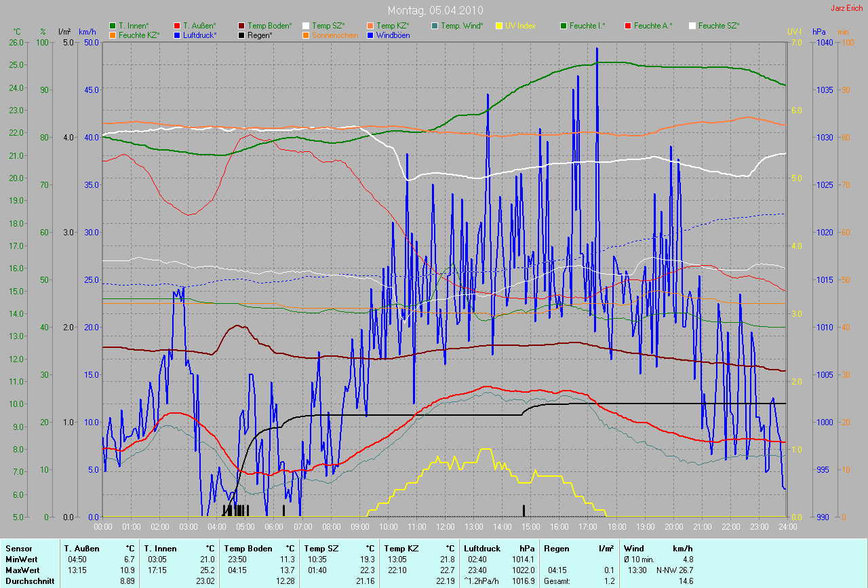Image resolution: width=868 pixels, height=588 pixels.
Task: Toggle the Windböen legend entry
Action: point(393,35)
